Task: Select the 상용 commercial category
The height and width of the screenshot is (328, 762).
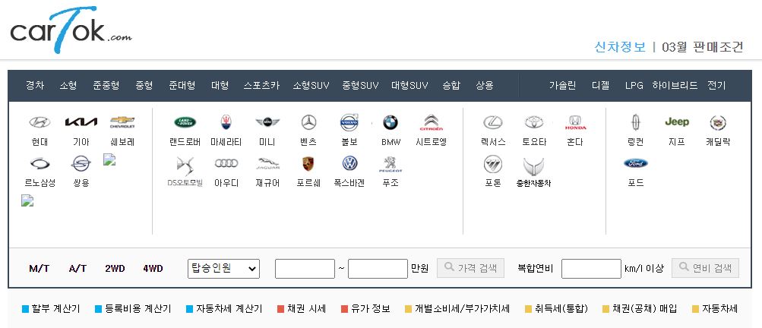Action: pyautogui.click(x=485, y=86)
